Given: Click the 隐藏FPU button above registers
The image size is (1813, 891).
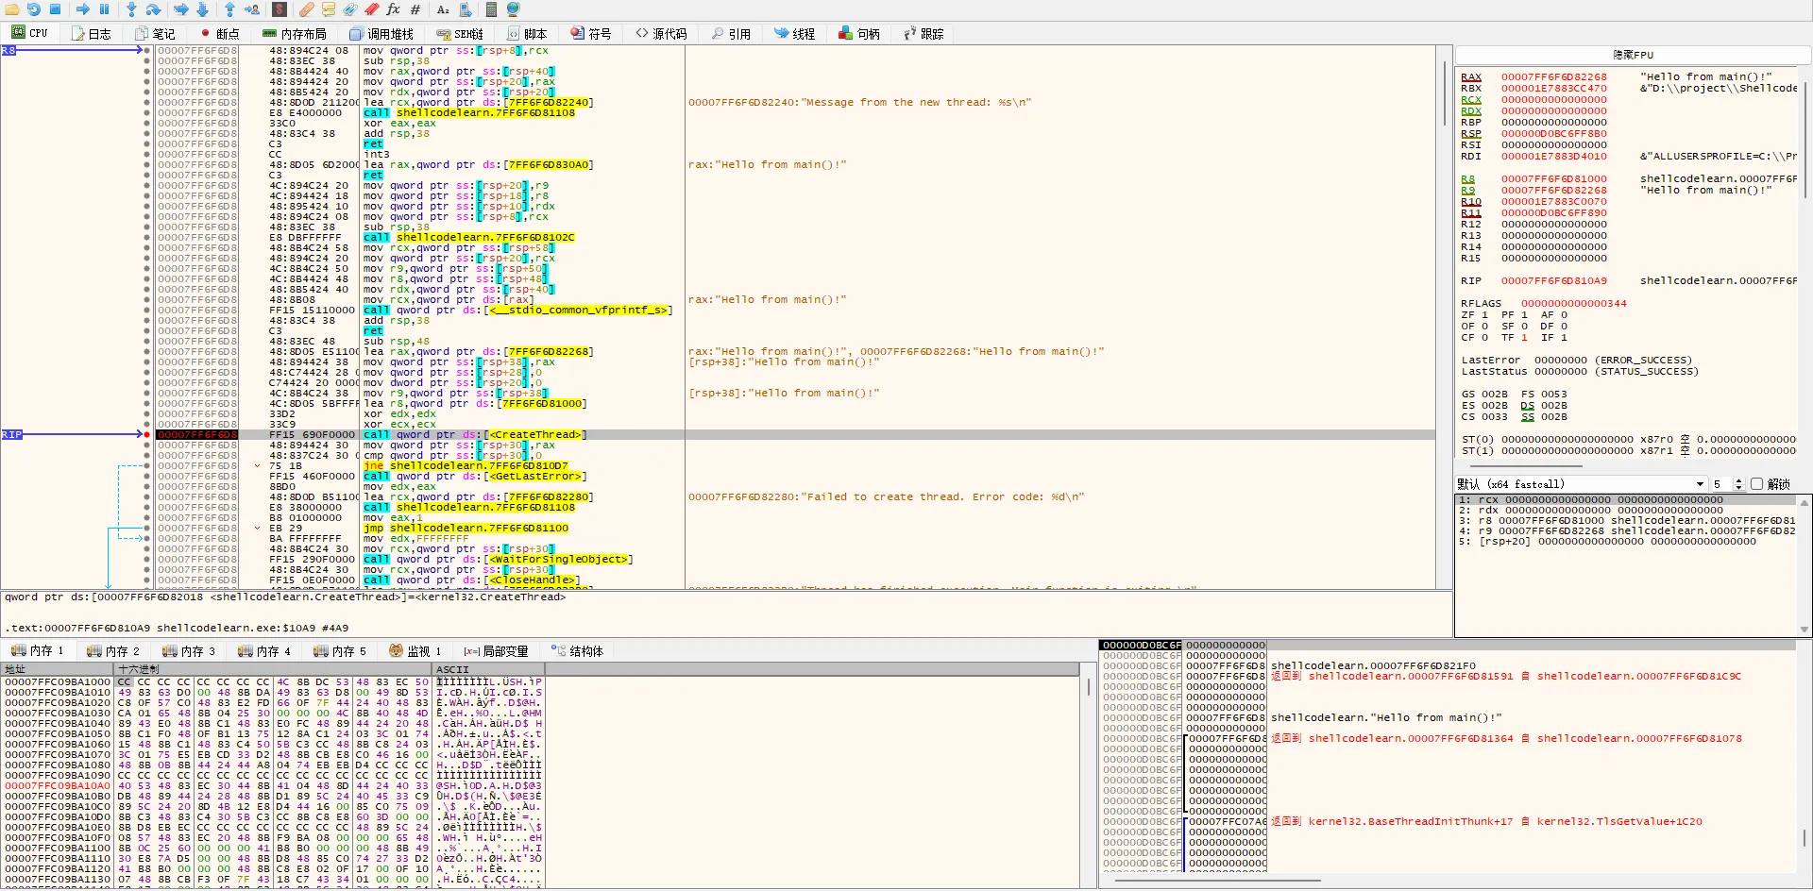Looking at the screenshot, I should coord(1633,56).
